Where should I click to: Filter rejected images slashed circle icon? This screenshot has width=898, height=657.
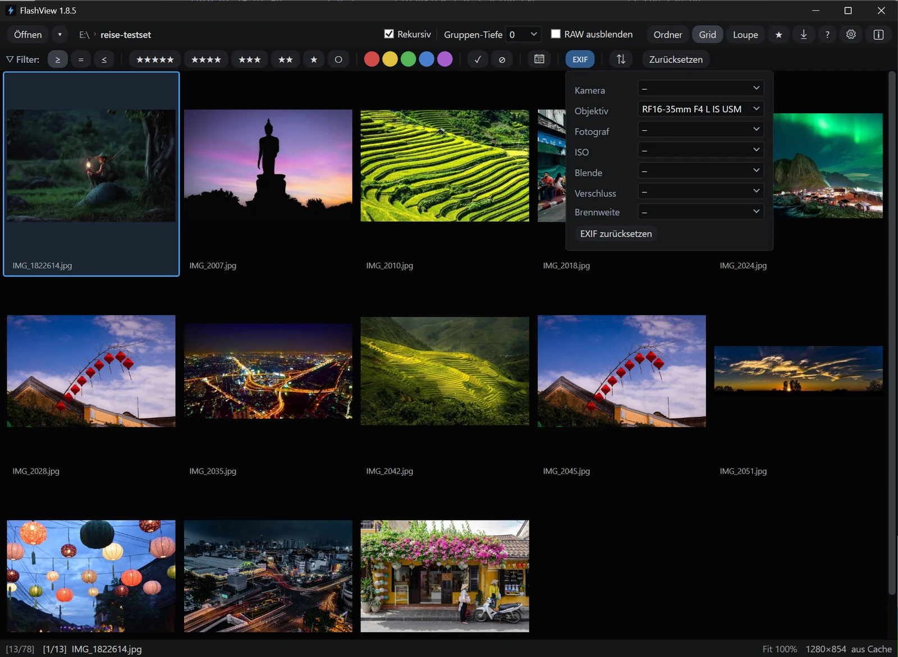[502, 59]
